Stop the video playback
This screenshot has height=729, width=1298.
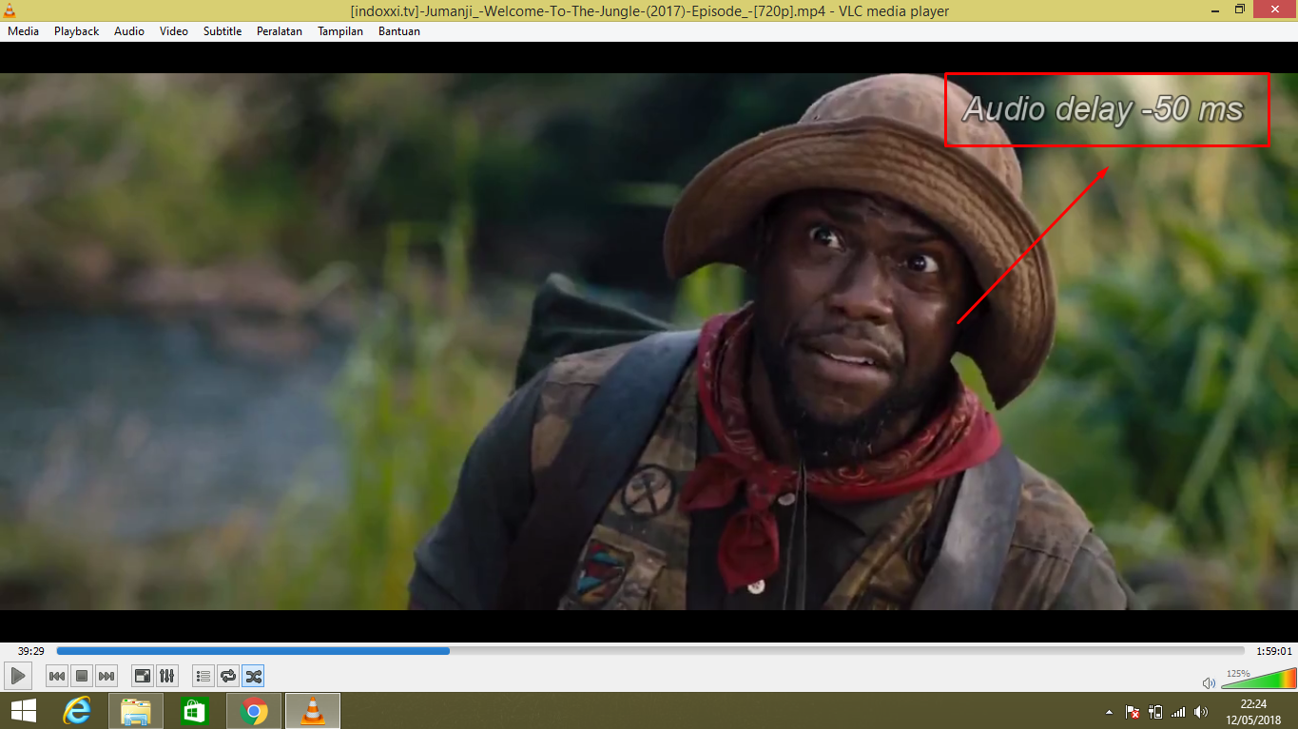[x=82, y=676]
